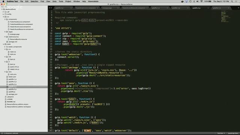This screenshot has height=135, width=240.
Task: Open FooterAssetsResource.component in sidebar
Action: (x=21, y=24)
